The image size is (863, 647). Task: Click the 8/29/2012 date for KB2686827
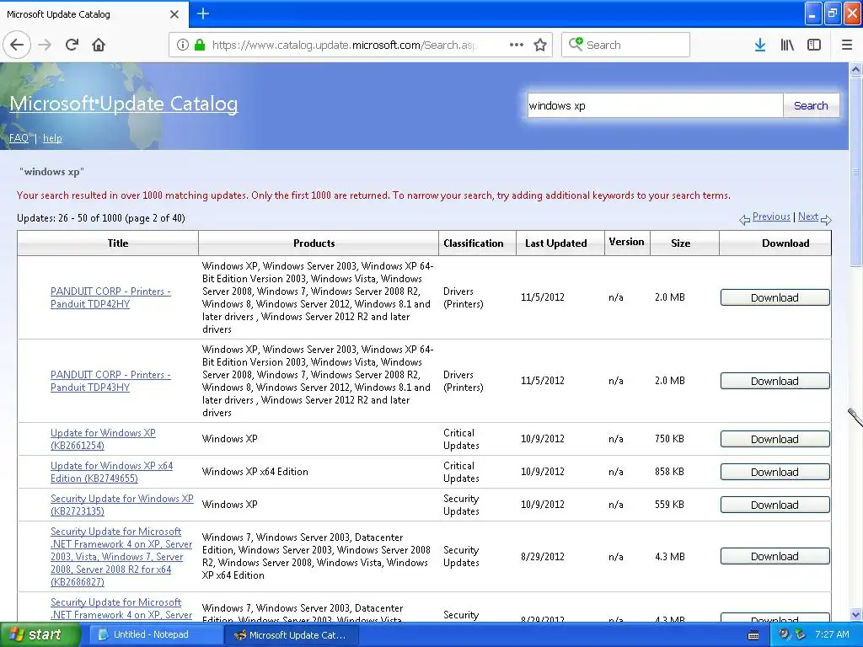click(543, 556)
